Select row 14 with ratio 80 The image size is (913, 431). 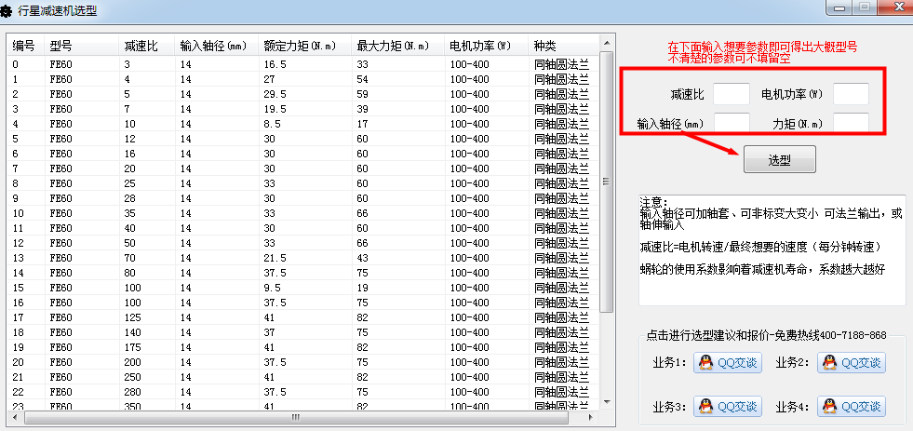point(302,273)
